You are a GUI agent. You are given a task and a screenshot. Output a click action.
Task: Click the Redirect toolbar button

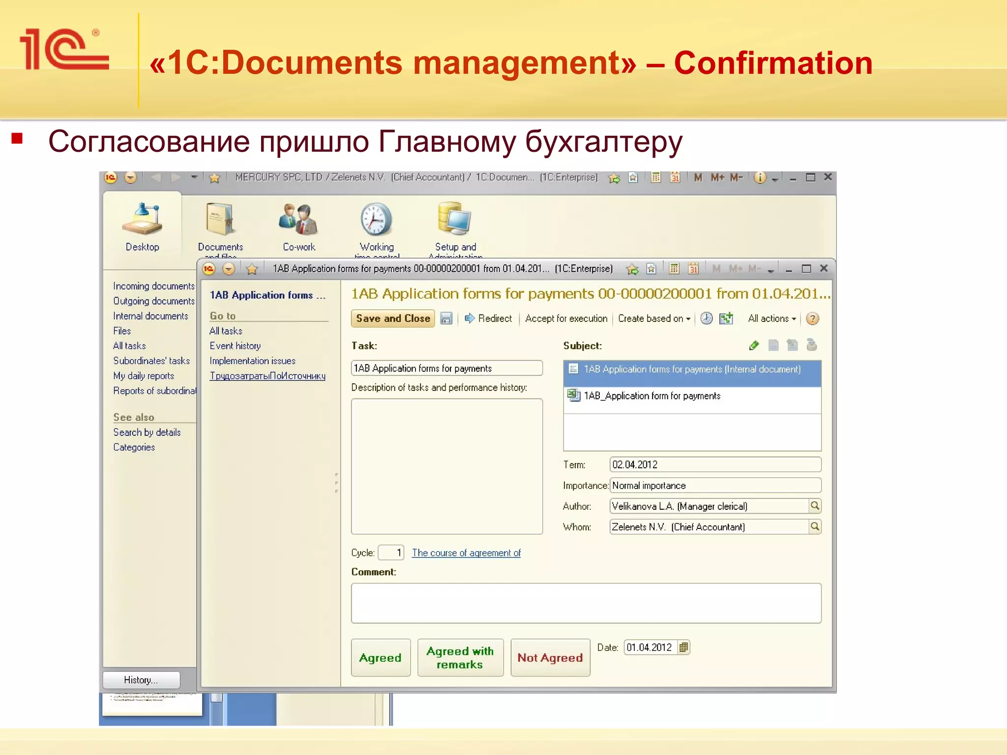tap(488, 319)
